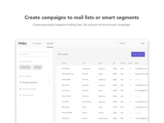Open the Recent purchasers segment
This screenshot has height=123, width=164.
click(x=34, y=89)
